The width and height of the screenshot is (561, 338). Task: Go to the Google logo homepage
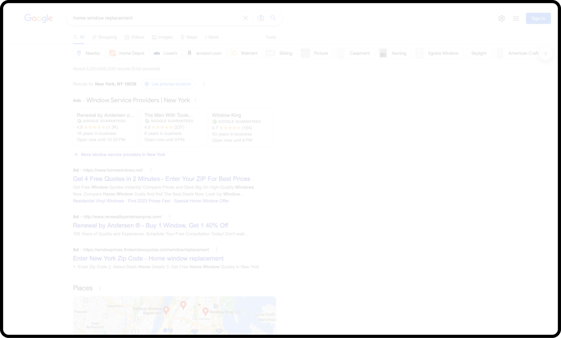[x=38, y=18]
